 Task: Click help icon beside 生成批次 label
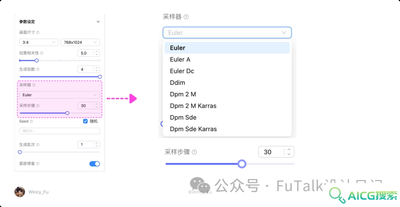tap(38, 145)
